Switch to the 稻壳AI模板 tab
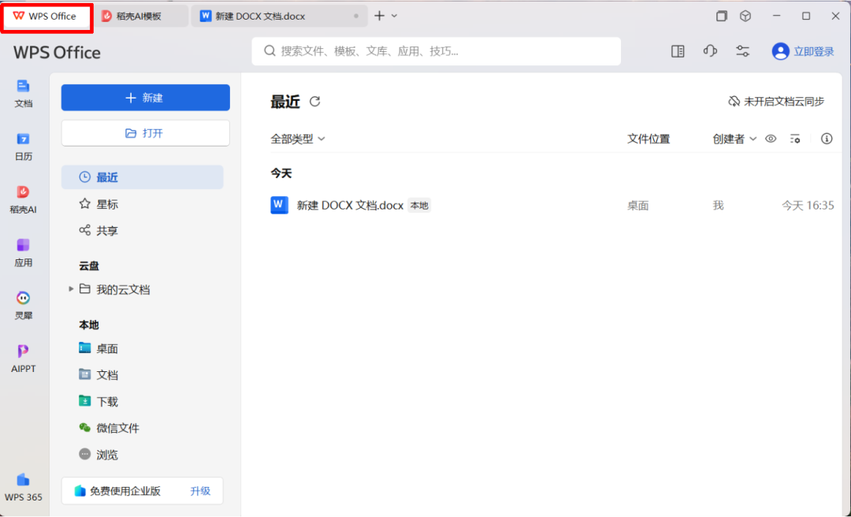Viewport: 851px width, 517px height. 141,17
